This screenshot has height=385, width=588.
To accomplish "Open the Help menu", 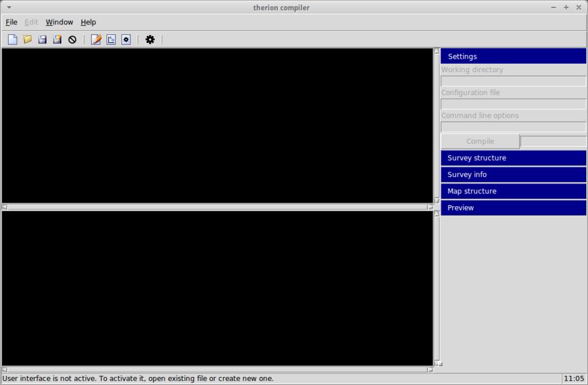I will point(88,22).
